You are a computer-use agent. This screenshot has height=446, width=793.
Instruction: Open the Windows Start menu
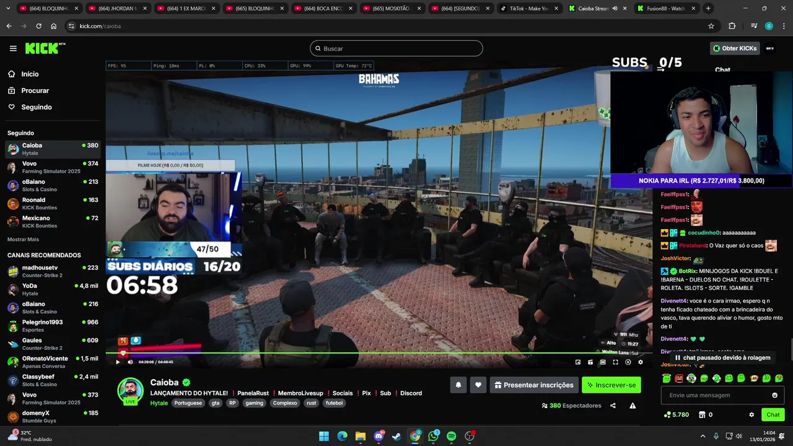(324, 436)
